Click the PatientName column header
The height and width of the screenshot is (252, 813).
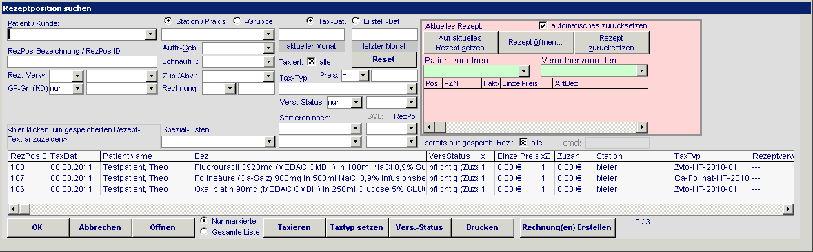click(x=146, y=156)
